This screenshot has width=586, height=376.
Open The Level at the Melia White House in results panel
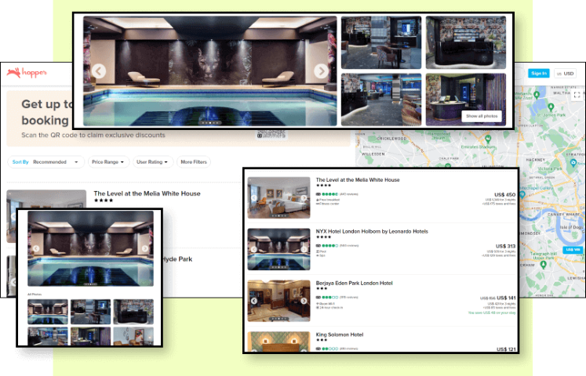coord(358,180)
